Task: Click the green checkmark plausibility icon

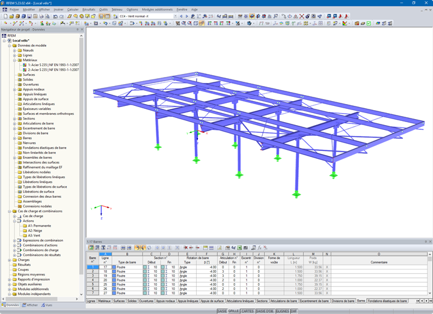Action: tap(369, 23)
